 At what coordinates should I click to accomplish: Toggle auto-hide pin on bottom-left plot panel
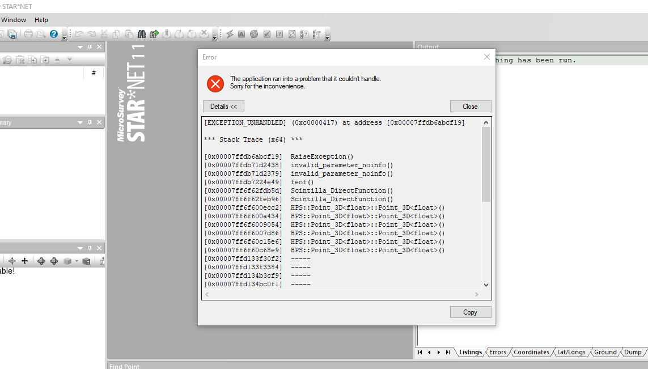90,248
